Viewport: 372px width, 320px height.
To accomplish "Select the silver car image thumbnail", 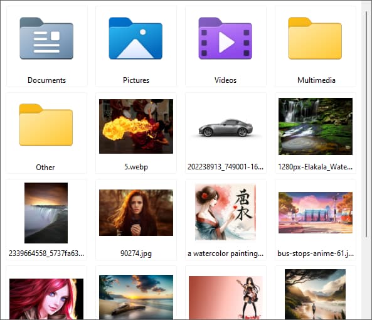I will 226,128.
